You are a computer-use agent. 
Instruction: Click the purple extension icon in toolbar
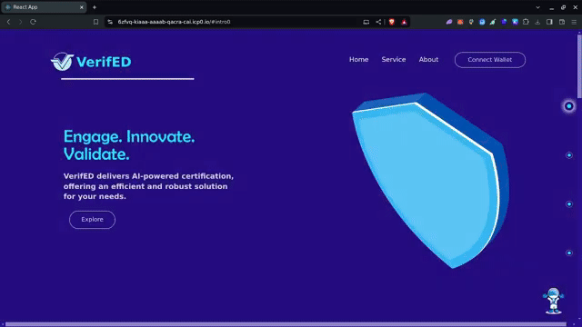point(449,22)
